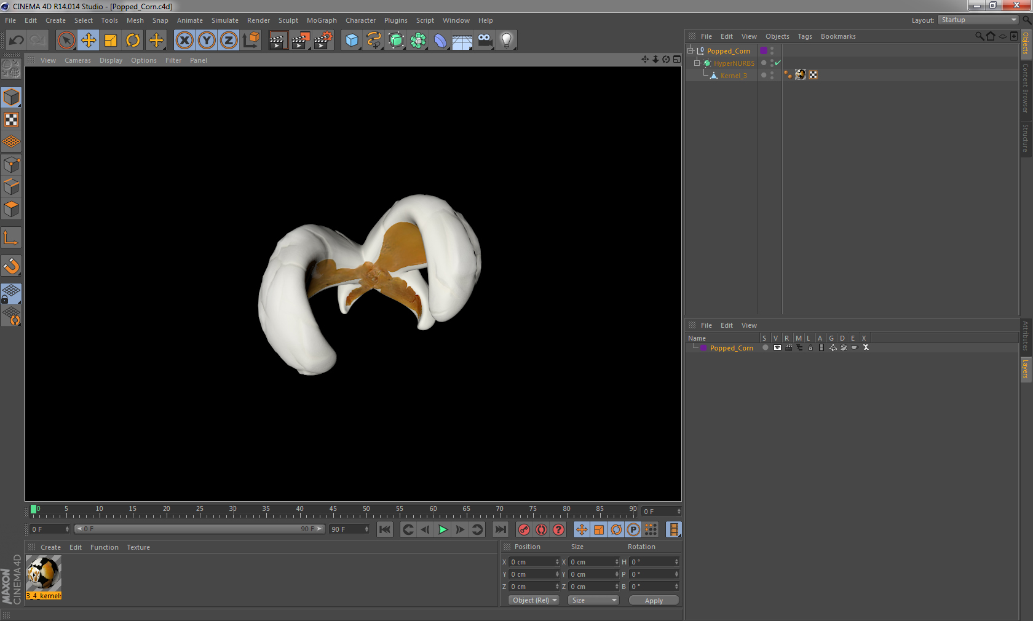Activate the Rotate tool
Viewport: 1033px width, 621px height.
coord(133,41)
